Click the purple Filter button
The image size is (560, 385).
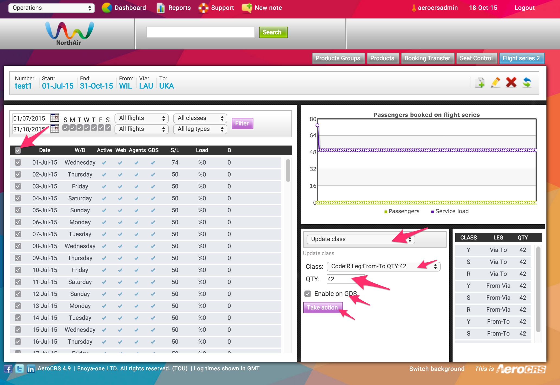[242, 124]
